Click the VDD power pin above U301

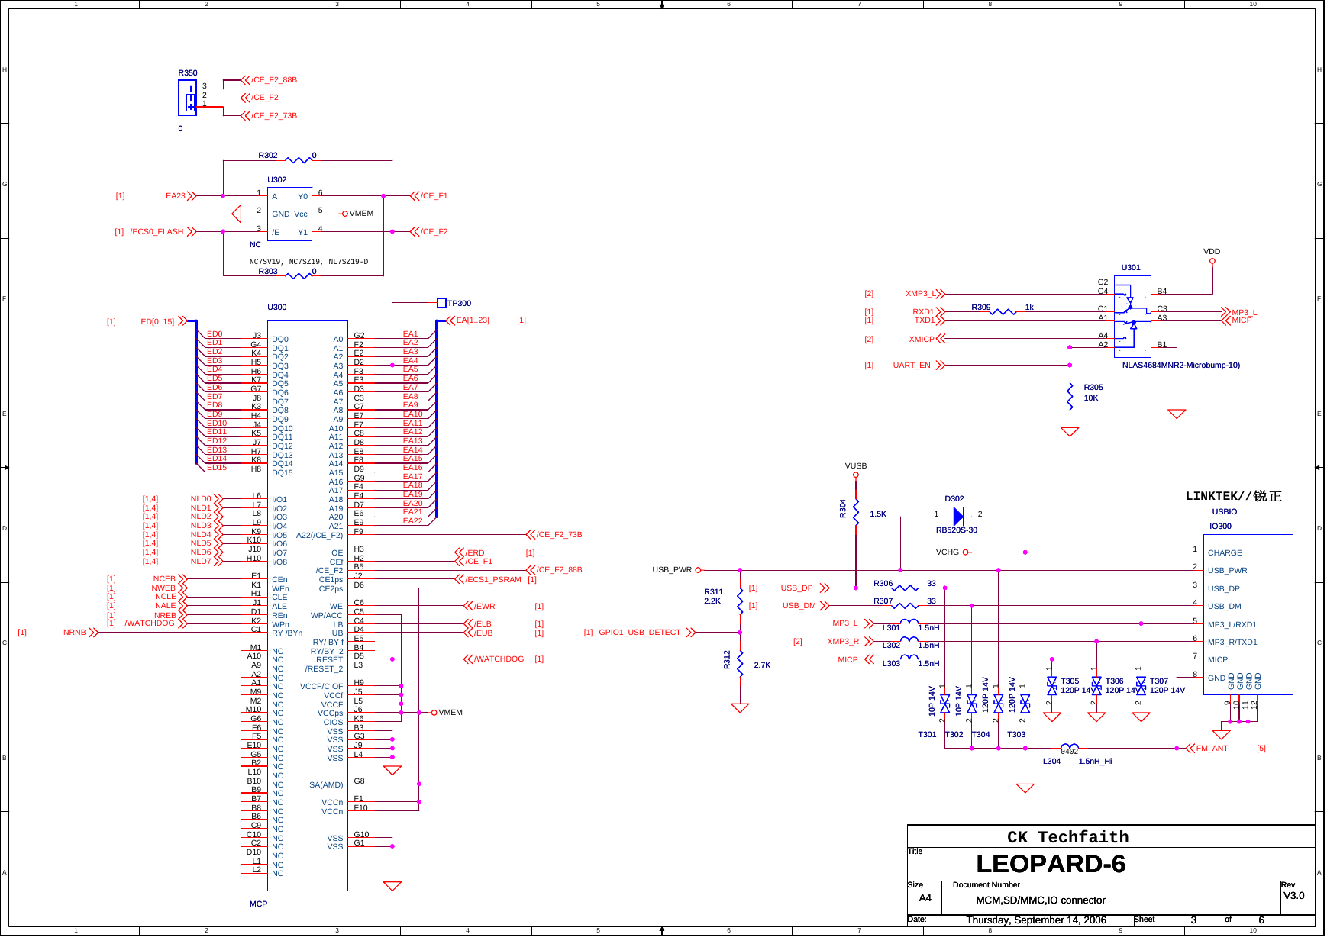tap(1213, 259)
